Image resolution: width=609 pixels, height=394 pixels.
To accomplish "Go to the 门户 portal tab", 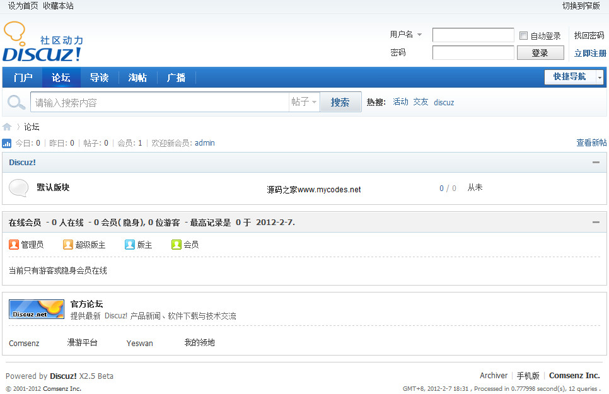I will click(23, 78).
